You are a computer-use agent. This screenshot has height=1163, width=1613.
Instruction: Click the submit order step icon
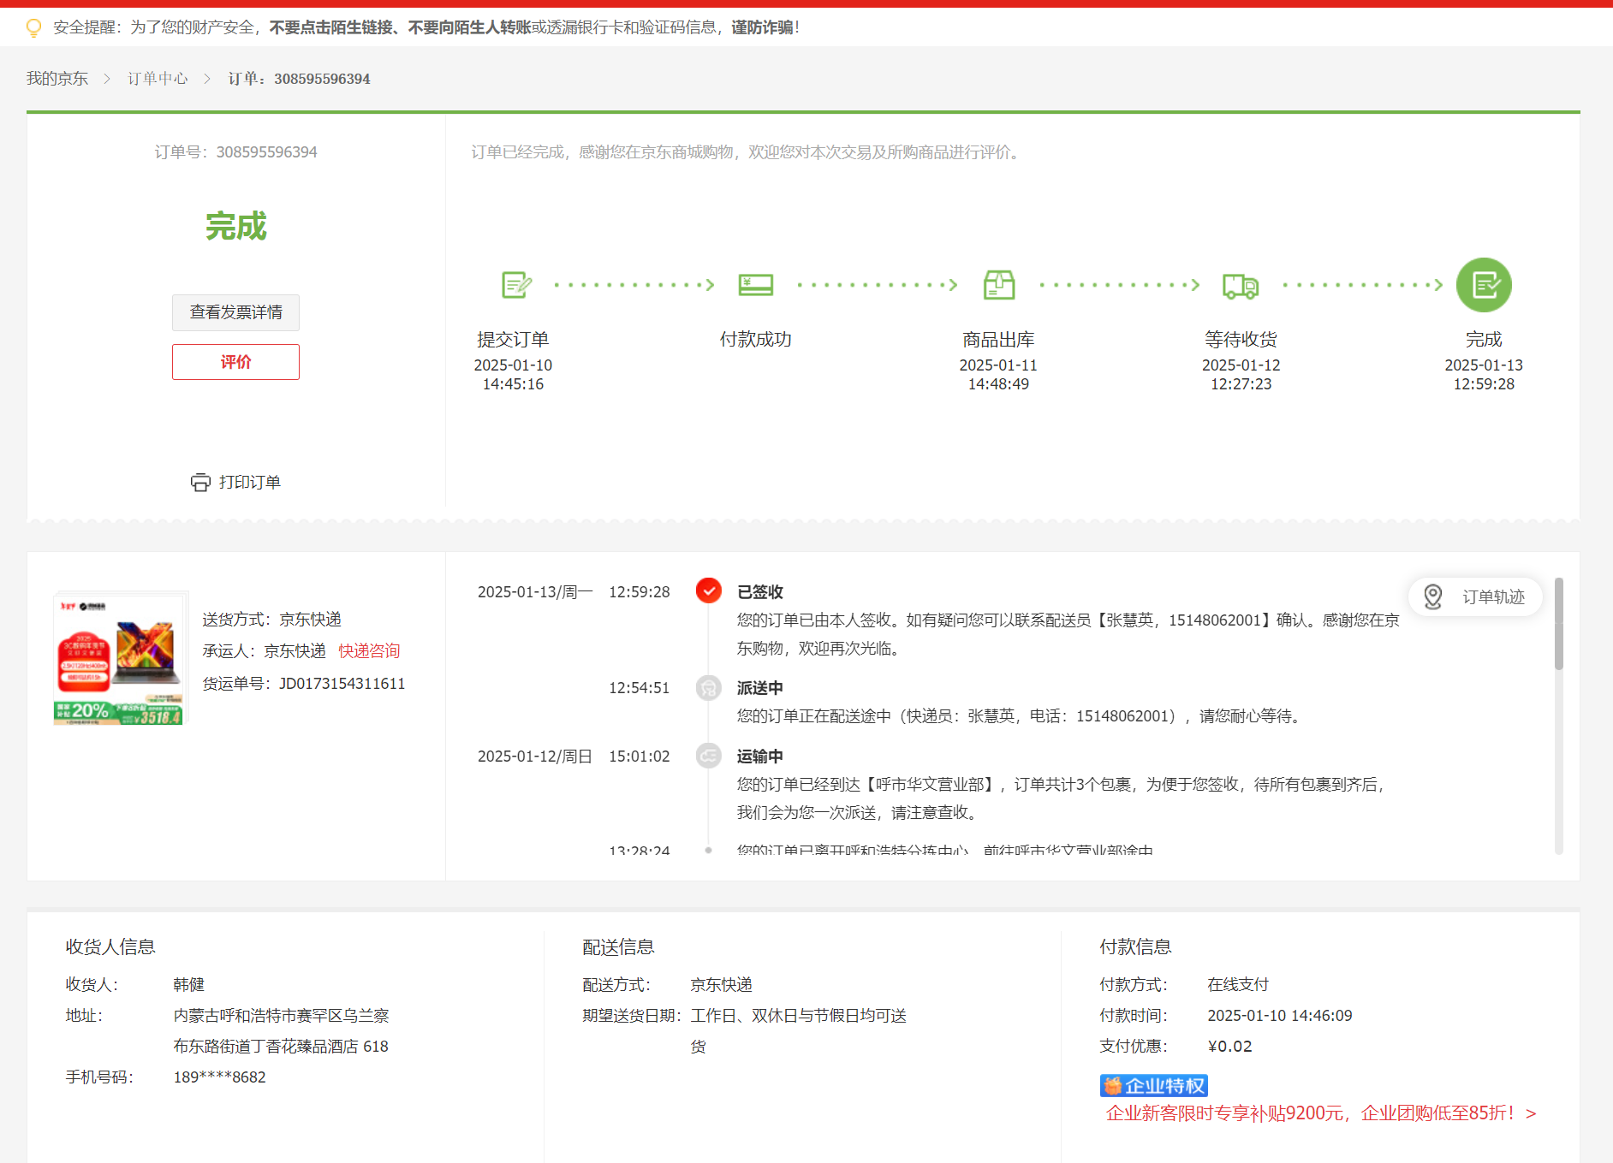516,285
